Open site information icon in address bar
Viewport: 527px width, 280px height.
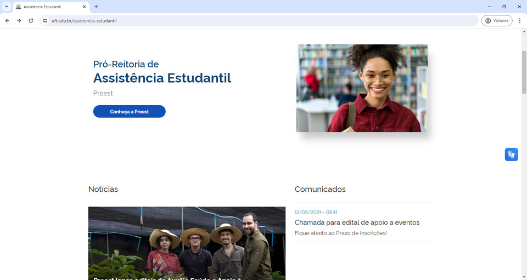[x=46, y=21]
